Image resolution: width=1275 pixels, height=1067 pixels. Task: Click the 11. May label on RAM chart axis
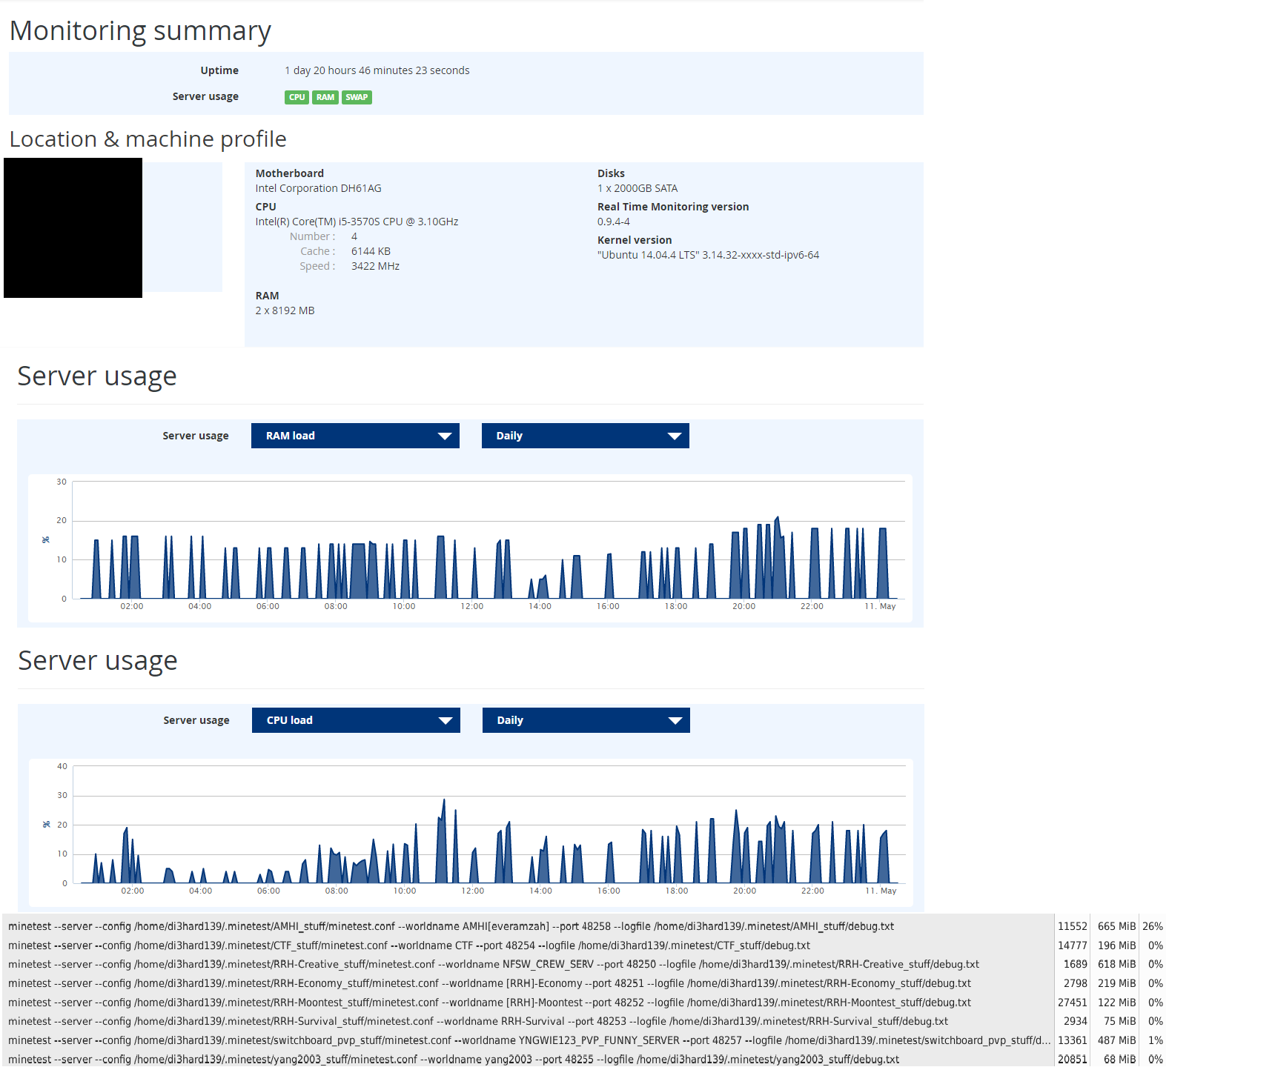[880, 606]
